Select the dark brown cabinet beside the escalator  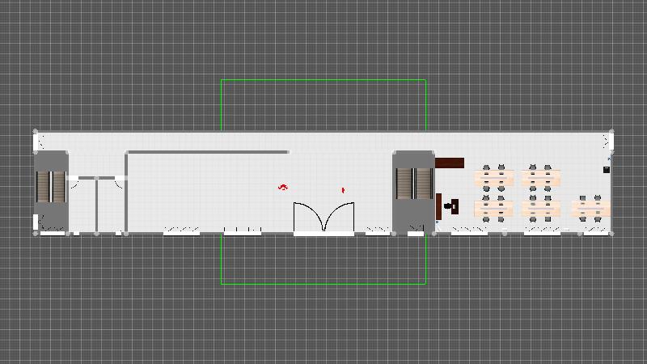point(450,163)
